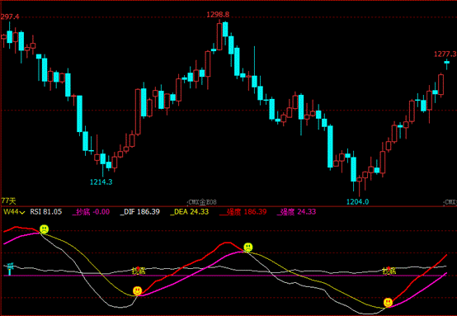The image size is (457, 316).
Task: Select the magenta 强度 24.33 legend entry
Action: (296, 212)
